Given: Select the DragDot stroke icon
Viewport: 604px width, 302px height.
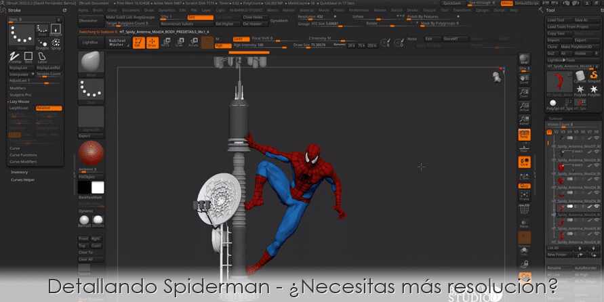Looking at the screenshot, I should click(43, 43).
